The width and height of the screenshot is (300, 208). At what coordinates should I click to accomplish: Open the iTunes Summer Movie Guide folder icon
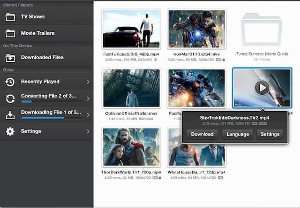pyautogui.click(x=262, y=29)
